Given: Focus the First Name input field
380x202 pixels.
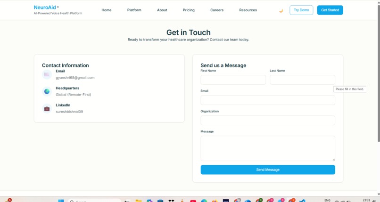Looking at the screenshot, I should coord(233,80).
